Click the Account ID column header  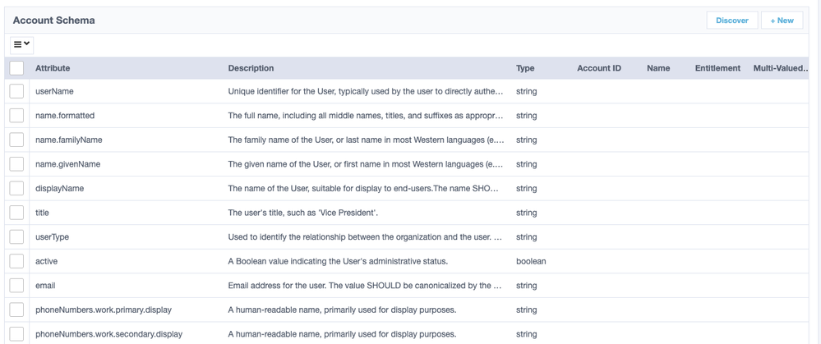pyautogui.click(x=598, y=68)
